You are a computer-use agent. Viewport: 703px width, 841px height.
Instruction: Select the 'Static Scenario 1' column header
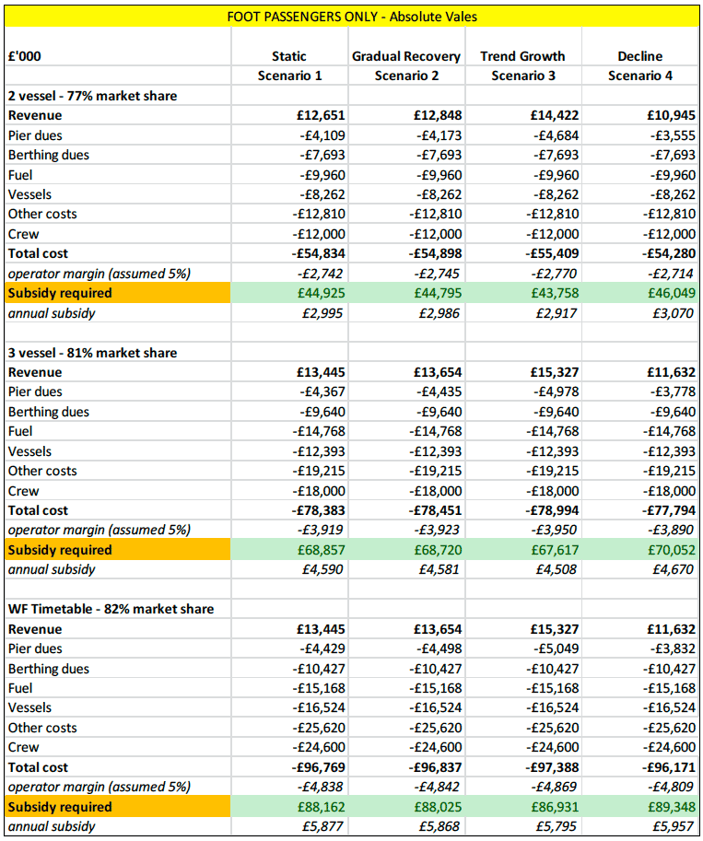point(289,65)
